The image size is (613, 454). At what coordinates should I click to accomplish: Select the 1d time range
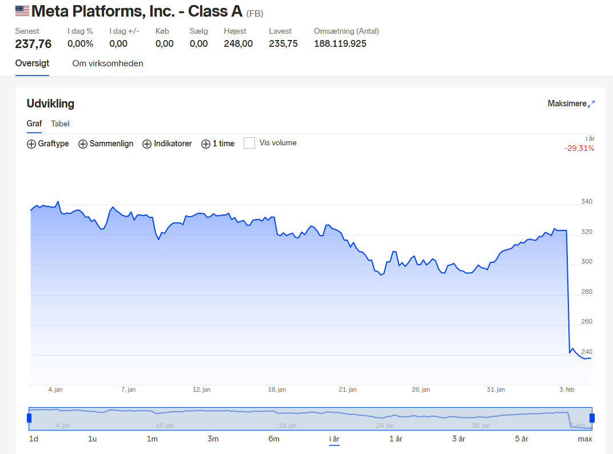(34, 439)
